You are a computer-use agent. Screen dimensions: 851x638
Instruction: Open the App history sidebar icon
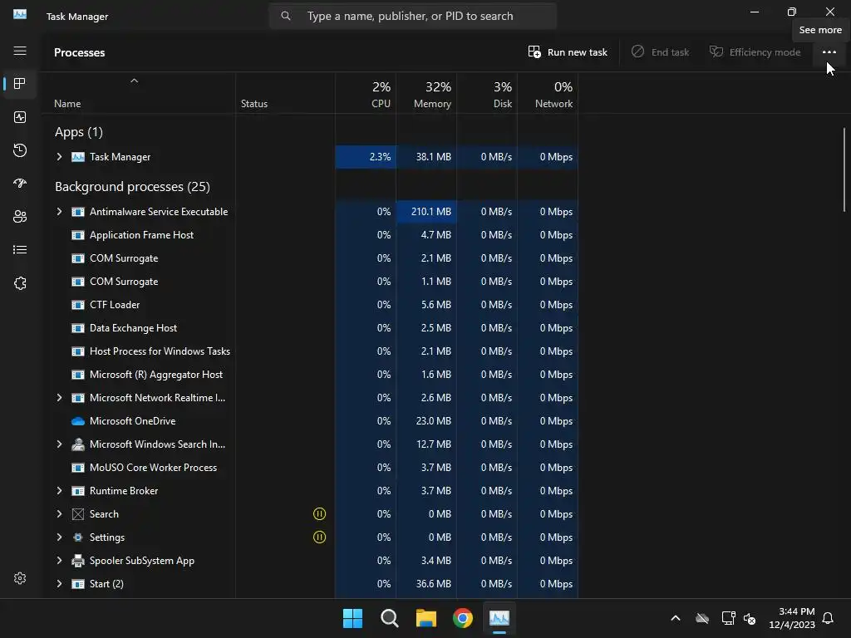tap(20, 150)
